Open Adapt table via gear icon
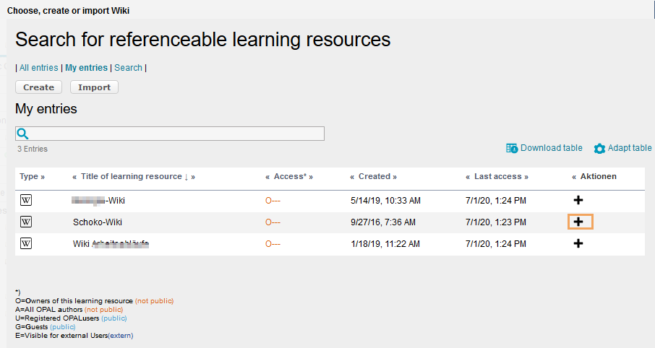The image size is (655, 348). point(599,149)
